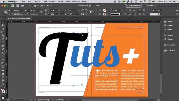
Task: Click the volume icon in menu bar
Action: click(154, 1)
